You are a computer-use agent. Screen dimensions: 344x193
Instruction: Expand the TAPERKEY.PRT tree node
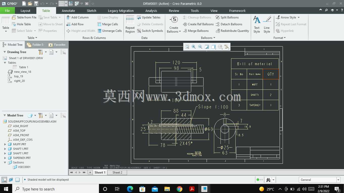pos(5,158)
